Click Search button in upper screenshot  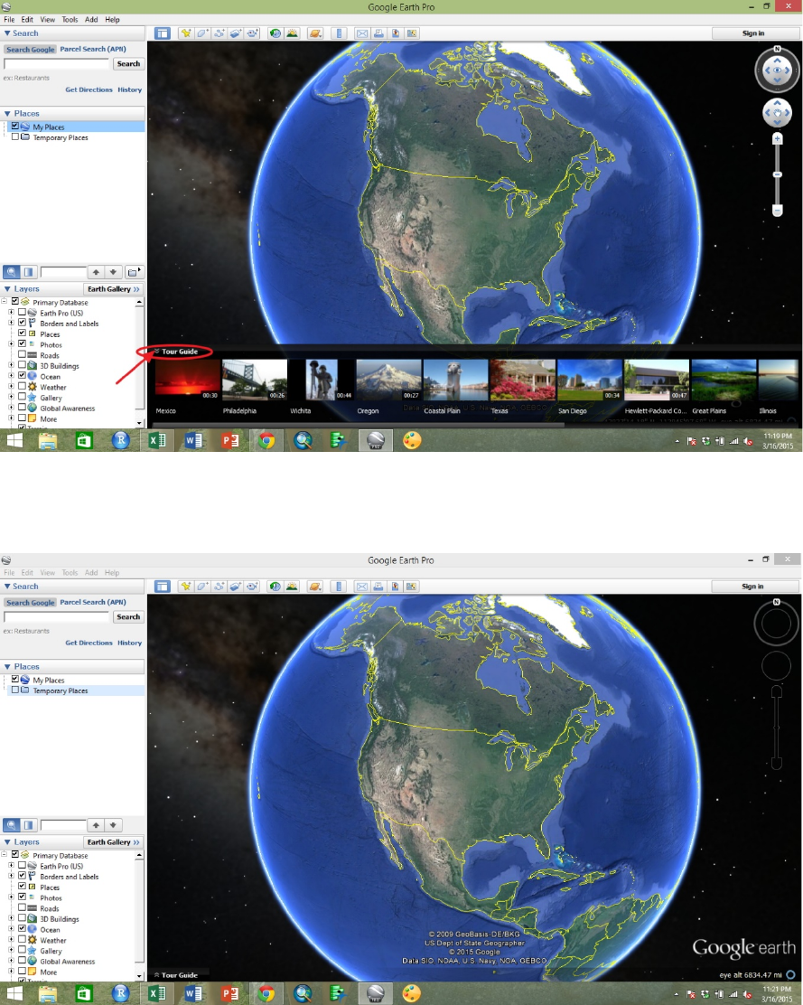pyautogui.click(x=128, y=63)
